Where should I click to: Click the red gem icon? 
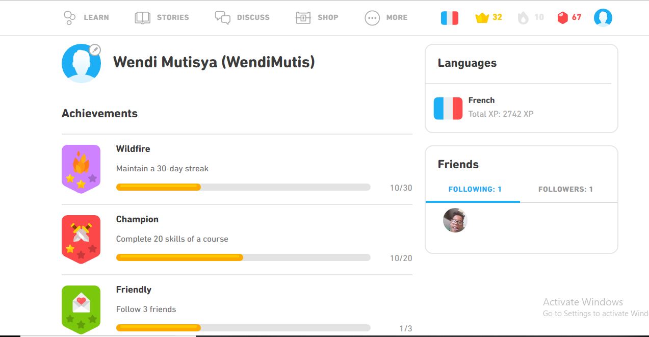[562, 18]
